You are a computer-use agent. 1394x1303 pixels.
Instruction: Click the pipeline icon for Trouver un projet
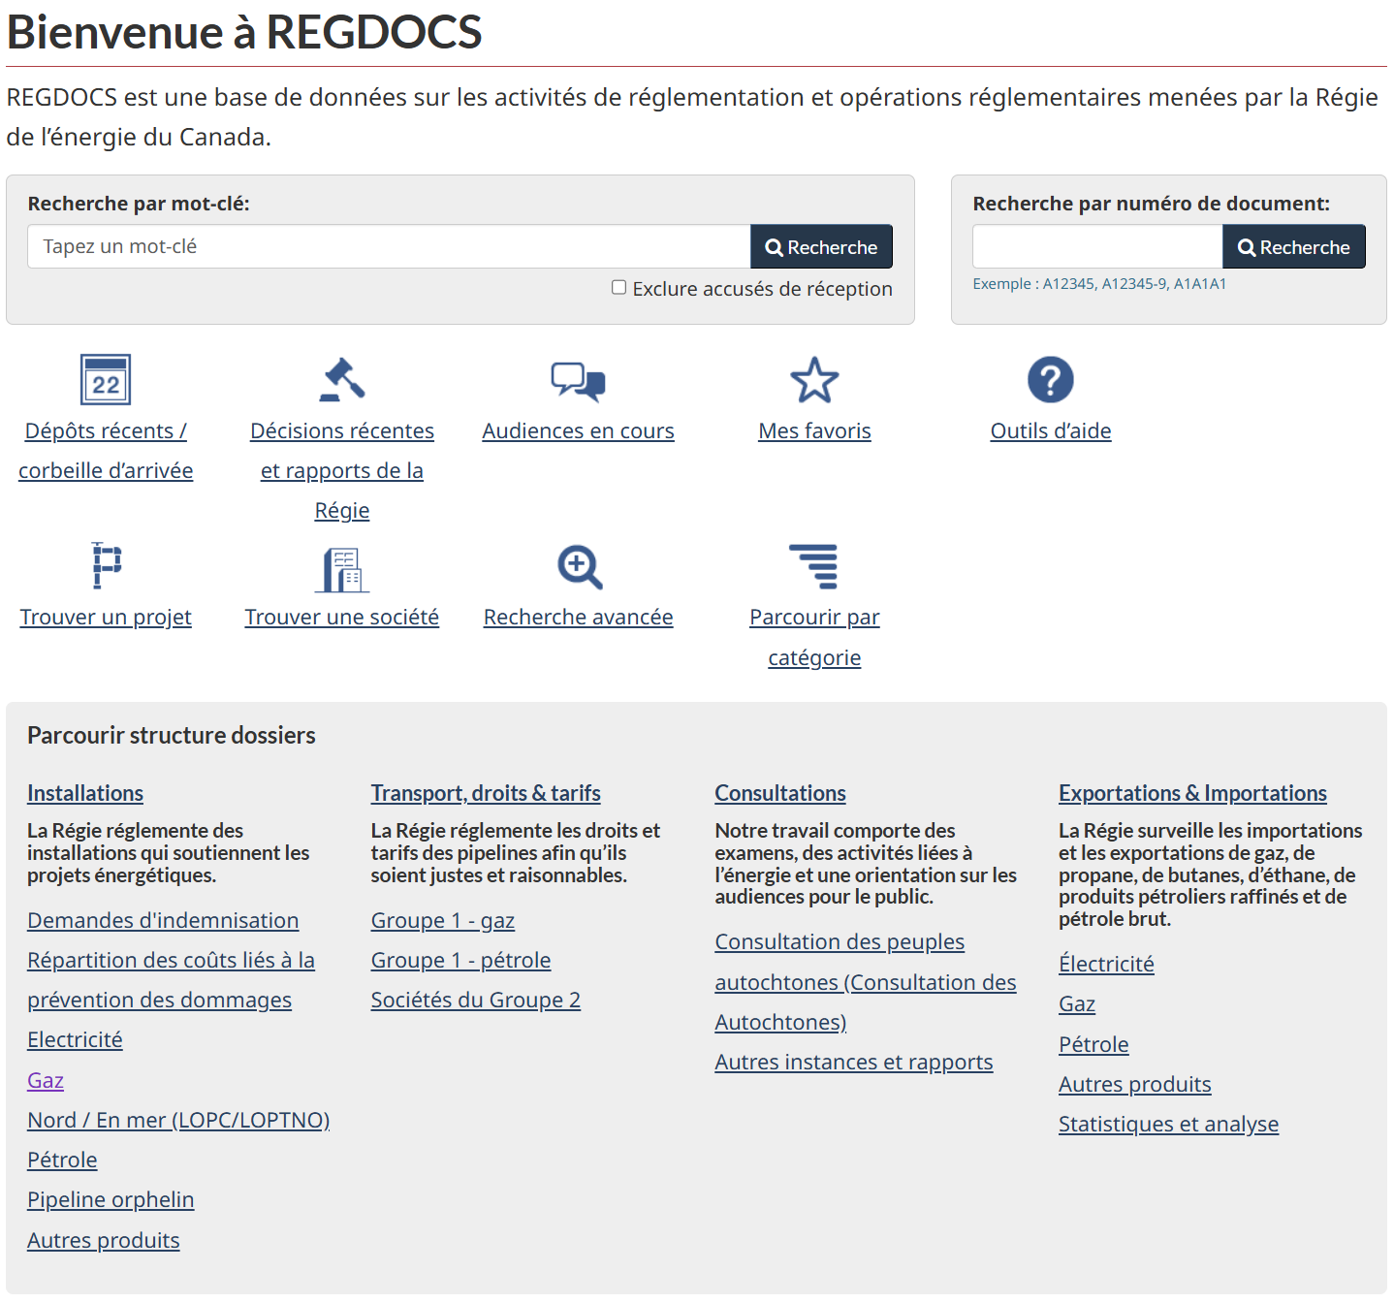coord(106,565)
